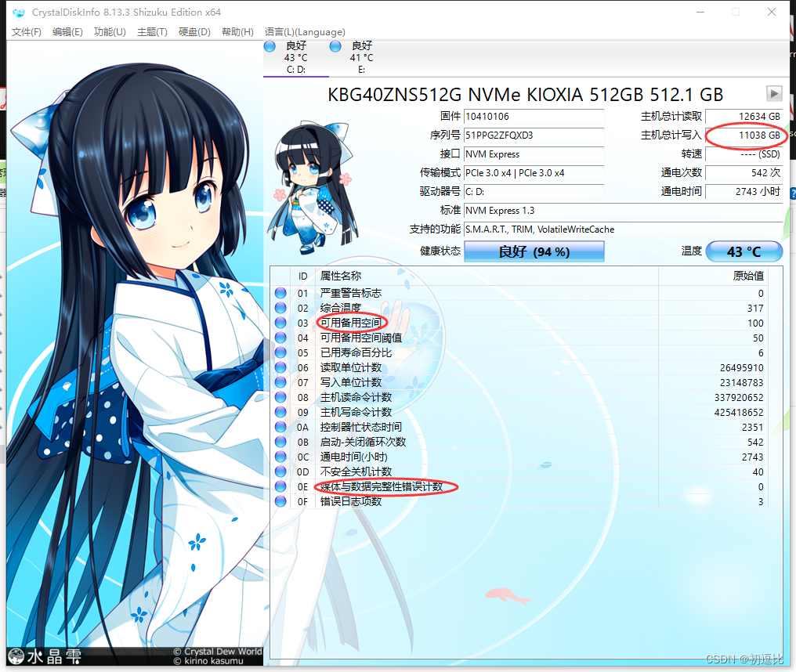Click status orb for 0A 控制器忙状态时间
796x672 pixels.
tap(280, 427)
